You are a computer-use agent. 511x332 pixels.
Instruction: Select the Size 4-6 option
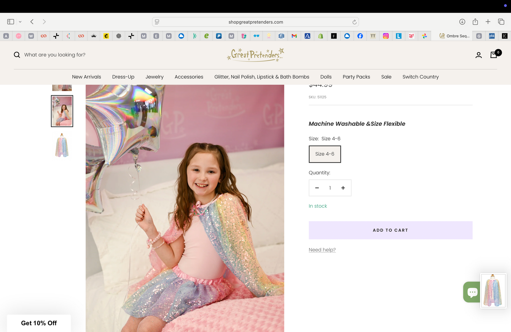[x=325, y=154]
